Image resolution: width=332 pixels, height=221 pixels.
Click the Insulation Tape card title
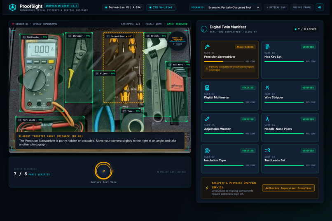tap(215, 161)
